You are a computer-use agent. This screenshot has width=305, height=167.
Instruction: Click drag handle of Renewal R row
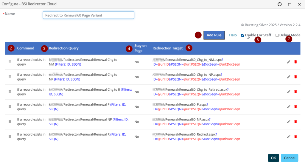[10, 137]
